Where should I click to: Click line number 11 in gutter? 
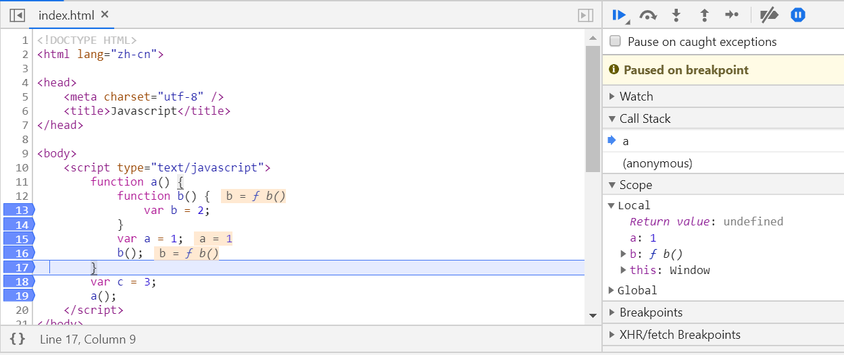click(22, 182)
